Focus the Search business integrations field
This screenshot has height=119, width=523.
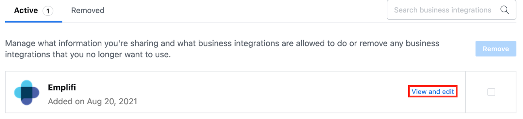coord(451,10)
